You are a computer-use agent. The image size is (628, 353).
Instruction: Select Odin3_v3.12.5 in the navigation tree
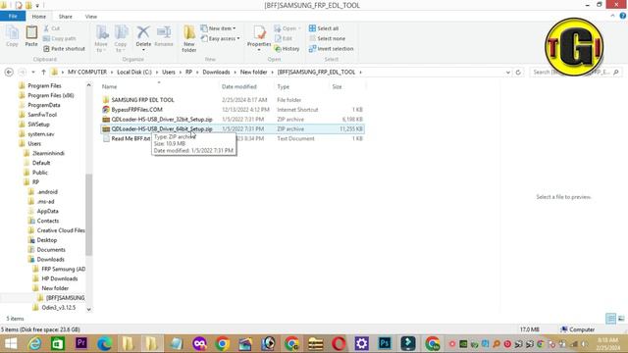pos(59,308)
